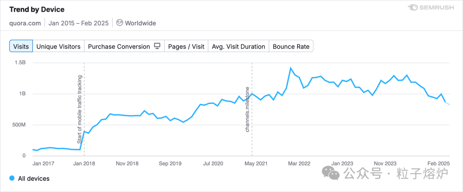The image size is (463, 192).
Task: Click the 1.5B y-axis label
Action: point(20,63)
